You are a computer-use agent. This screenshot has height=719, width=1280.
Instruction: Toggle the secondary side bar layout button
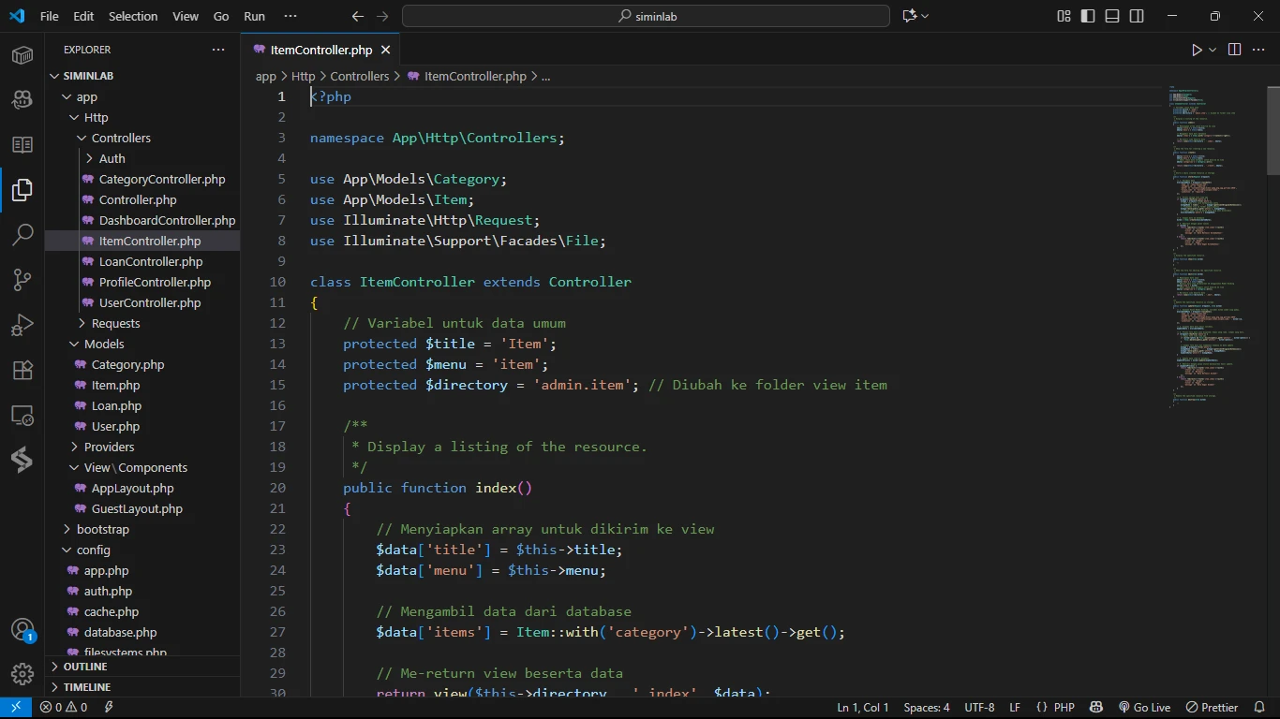pos(1137,16)
